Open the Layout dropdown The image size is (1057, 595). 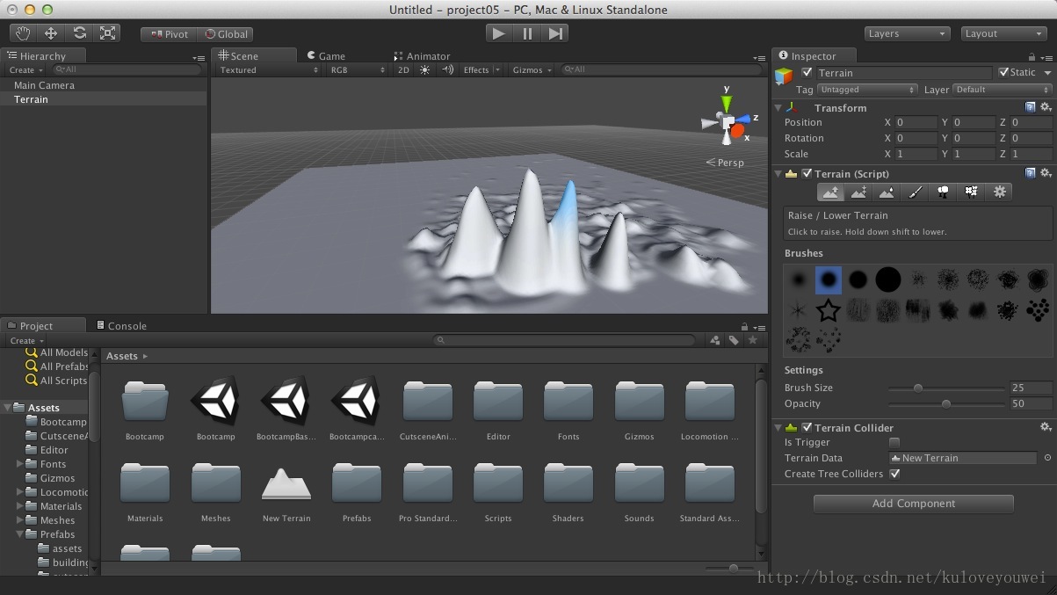[1003, 33]
